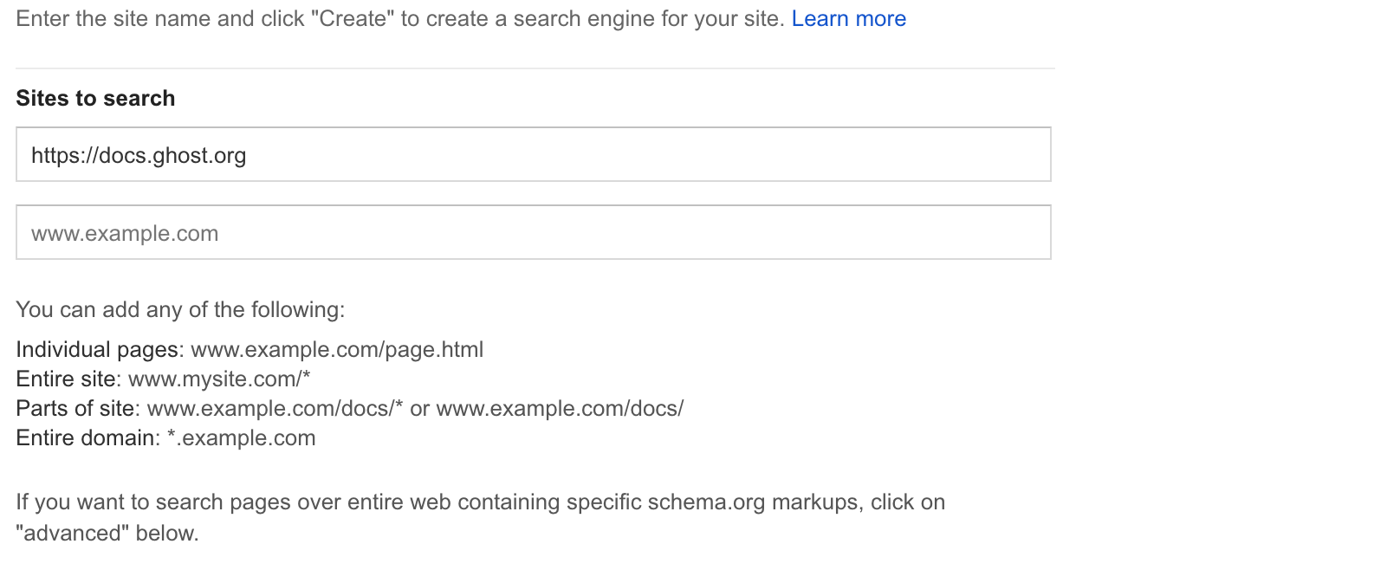Click the *.example.com domain example
1400x570 pixels.
click(241, 438)
